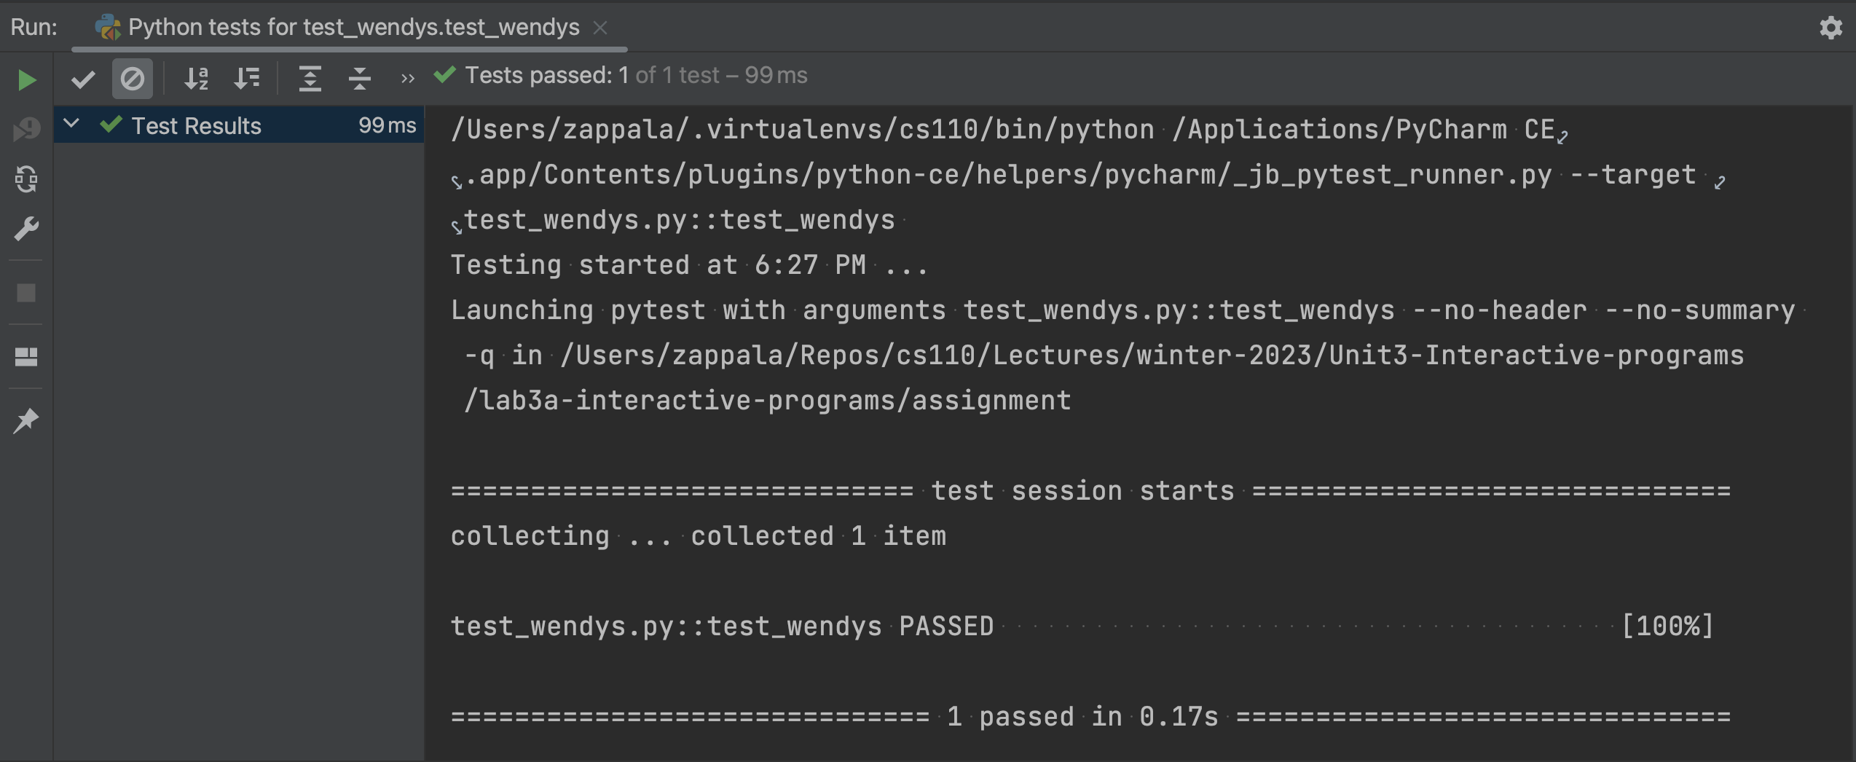The image size is (1856, 762).
Task: Select Test Results in the tree
Action: (x=195, y=125)
